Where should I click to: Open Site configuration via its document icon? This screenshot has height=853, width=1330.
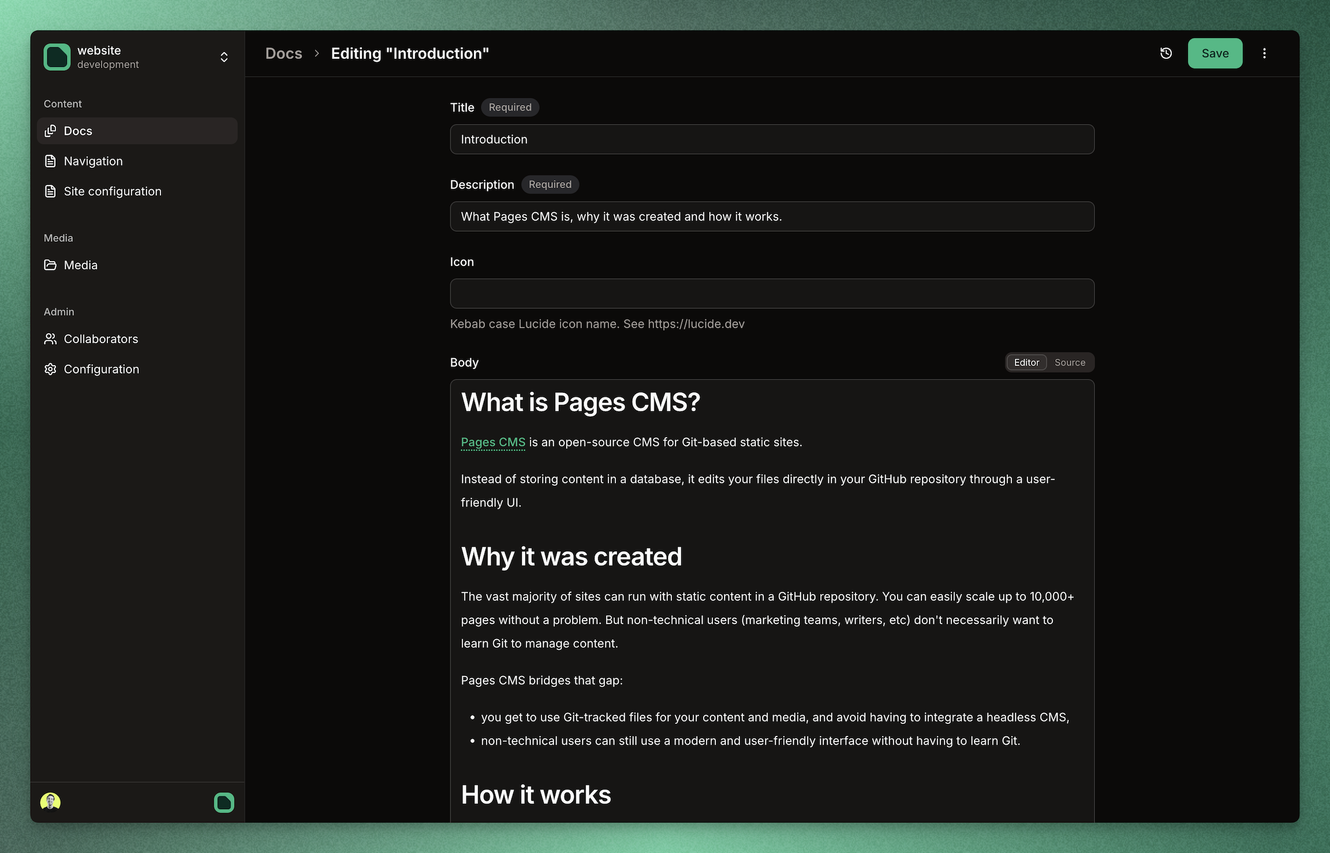coord(51,191)
